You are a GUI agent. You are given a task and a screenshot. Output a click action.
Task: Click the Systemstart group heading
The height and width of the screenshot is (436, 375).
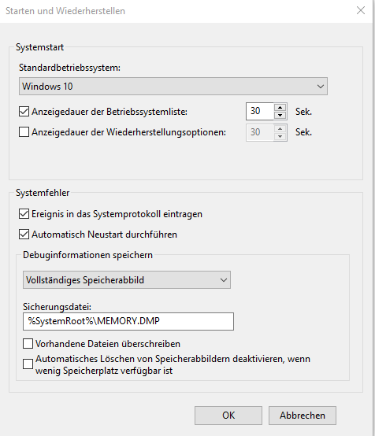[40, 47]
